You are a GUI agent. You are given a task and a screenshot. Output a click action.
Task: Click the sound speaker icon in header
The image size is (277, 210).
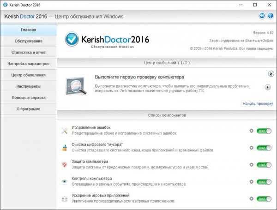[x=262, y=16]
